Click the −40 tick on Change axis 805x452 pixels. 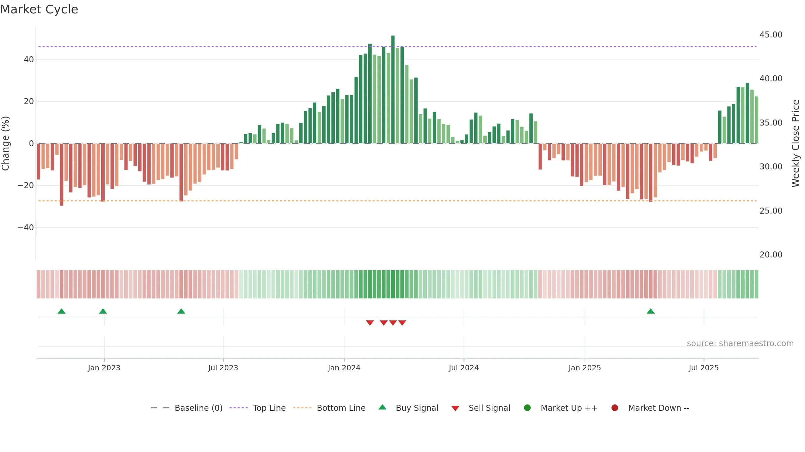point(26,228)
